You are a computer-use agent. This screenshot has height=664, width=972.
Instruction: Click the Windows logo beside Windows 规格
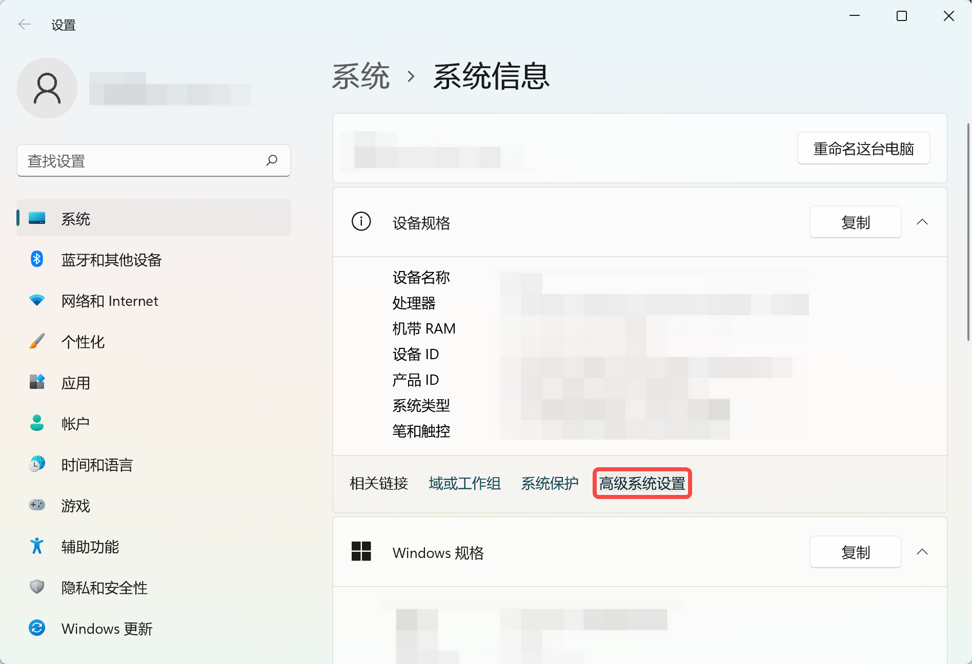361,551
